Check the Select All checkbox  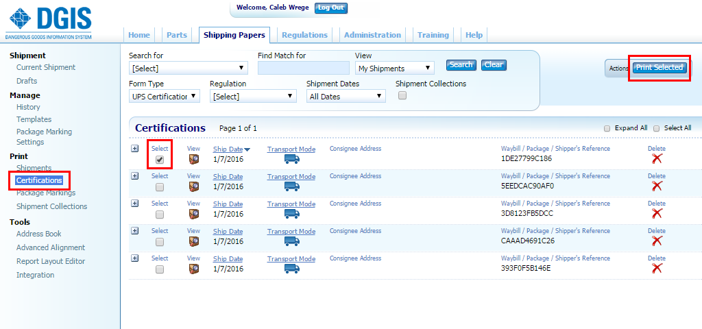657,128
